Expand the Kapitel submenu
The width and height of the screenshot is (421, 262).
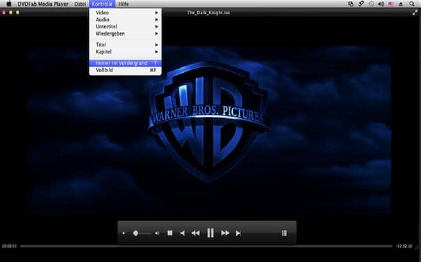click(125, 52)
